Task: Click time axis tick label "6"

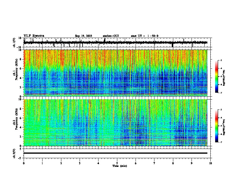Action: tap(136, 163)
